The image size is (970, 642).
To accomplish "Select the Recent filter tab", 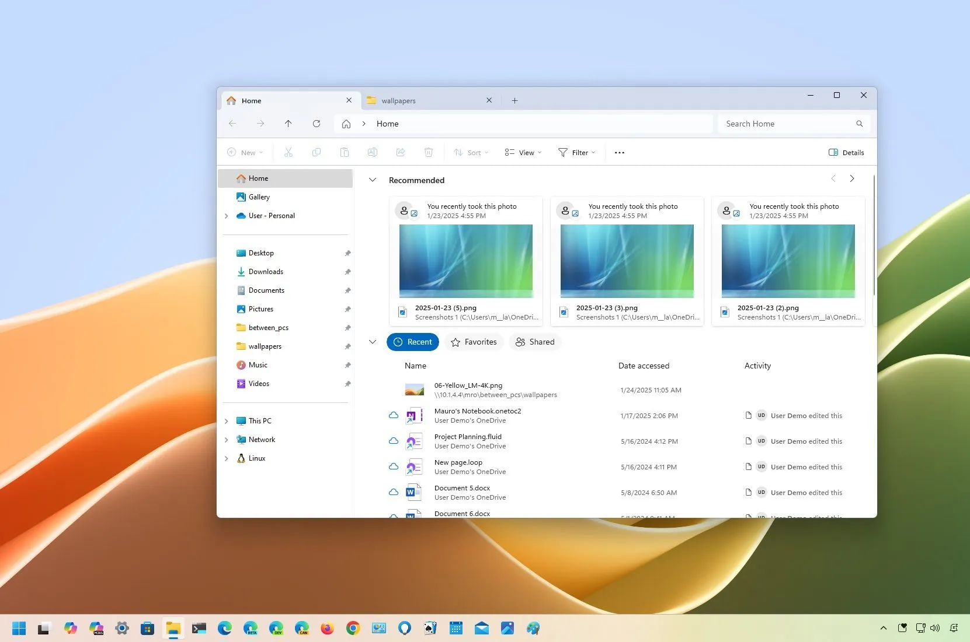I will tap(413, 342).
